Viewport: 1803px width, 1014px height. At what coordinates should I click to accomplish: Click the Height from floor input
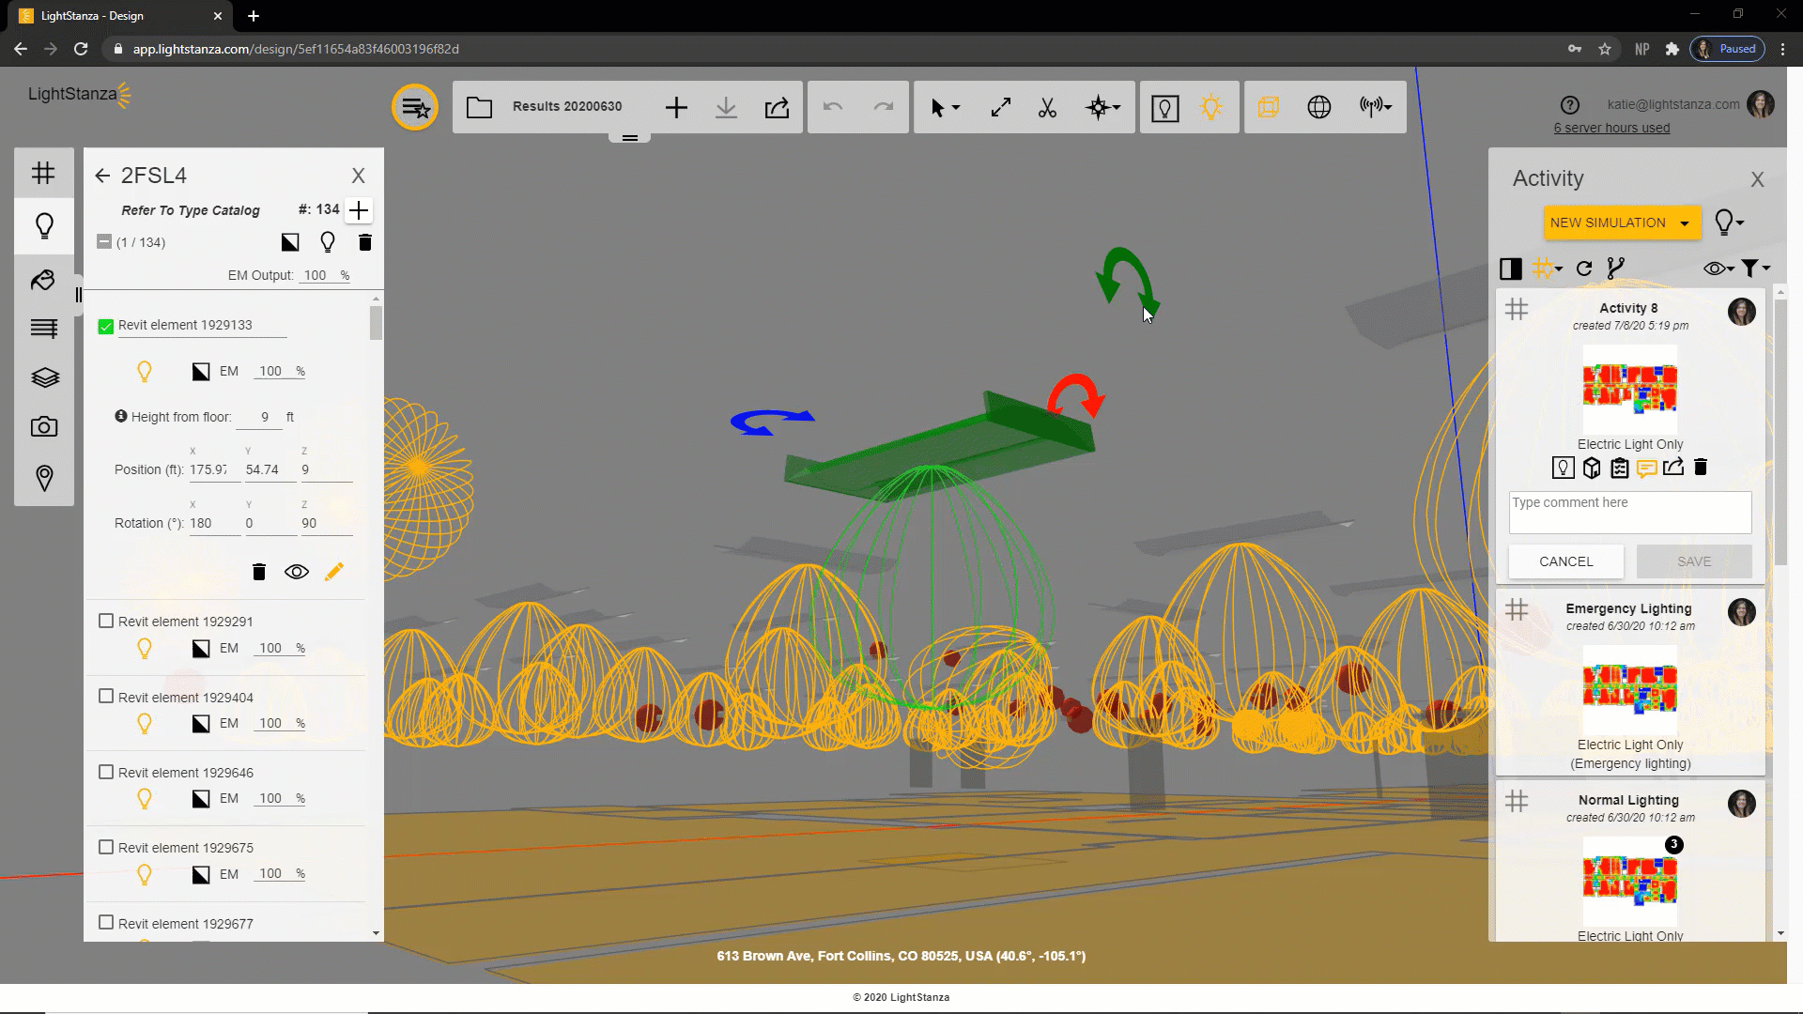pos(259,417)
